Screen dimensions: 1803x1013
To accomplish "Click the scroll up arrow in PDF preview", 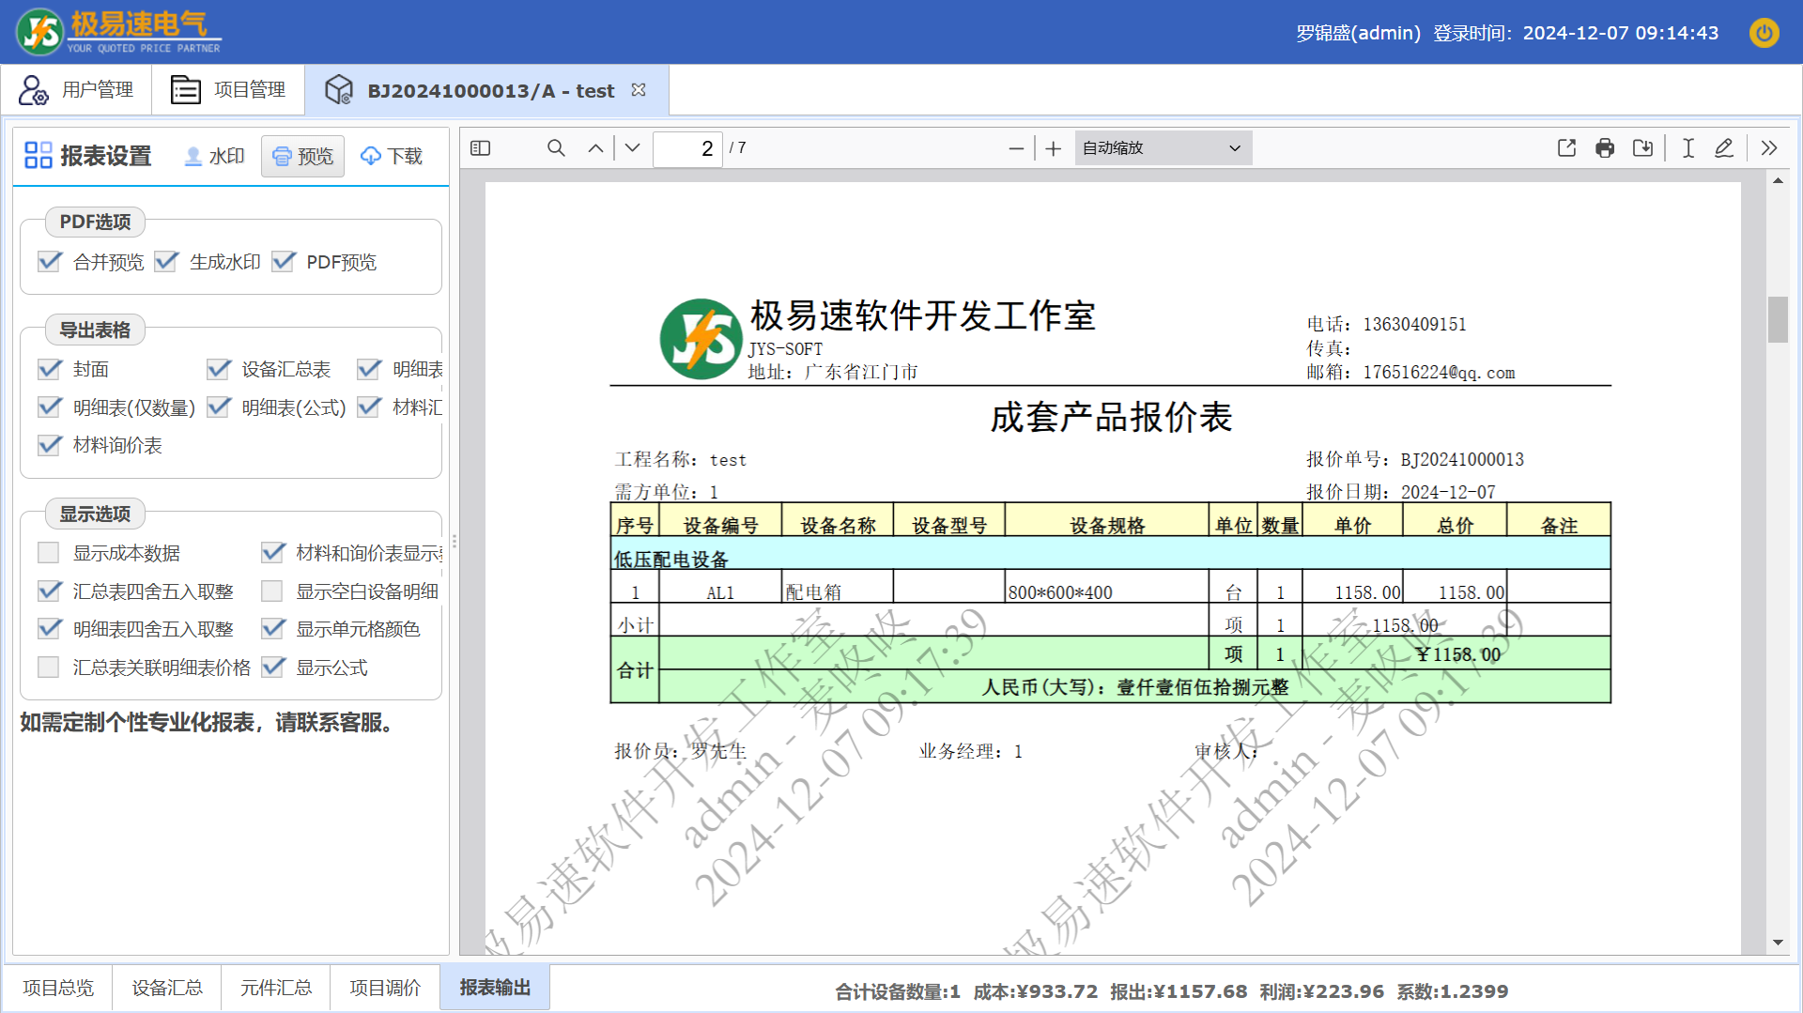I will (x=1778, y=181).
